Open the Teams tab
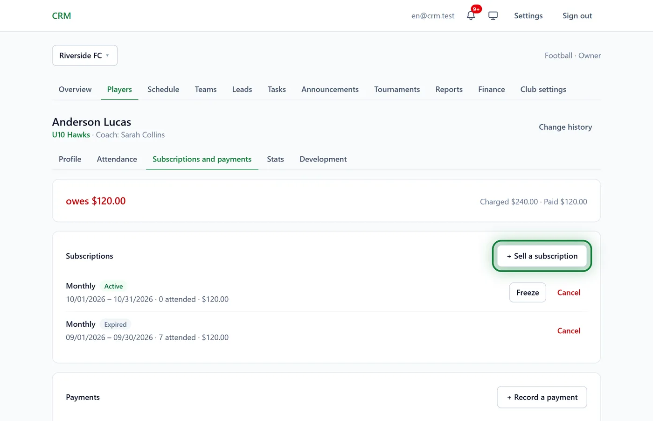653x421 pixels. click(x=206, y=89)
